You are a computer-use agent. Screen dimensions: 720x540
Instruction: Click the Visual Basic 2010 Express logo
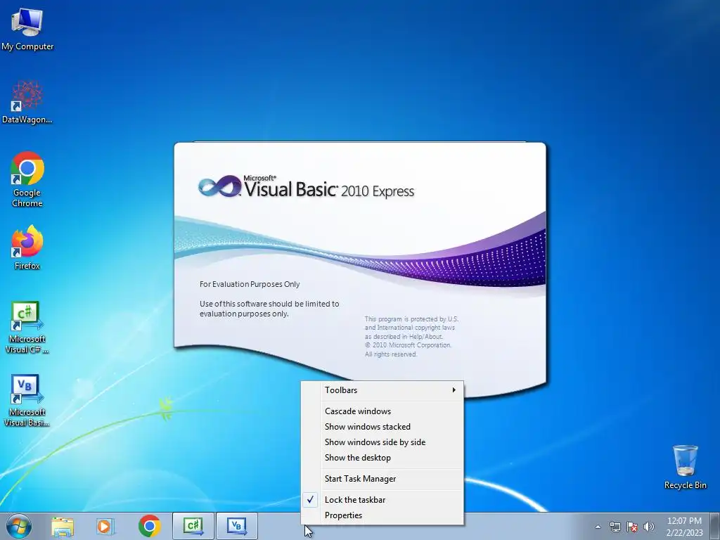click(x=307, y=187)
